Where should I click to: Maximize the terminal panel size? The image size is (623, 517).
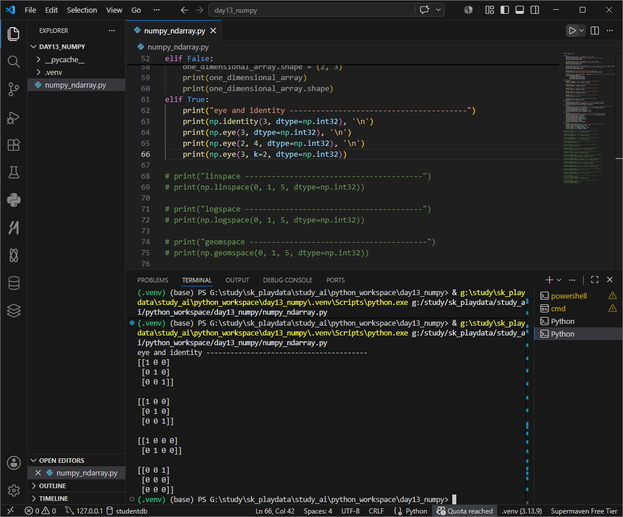coord(595,280)
